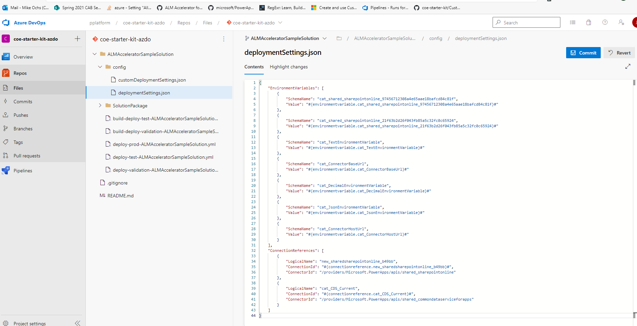Switch to the RegExr browser tab
637x326 pixels.
tap(283, 7)
